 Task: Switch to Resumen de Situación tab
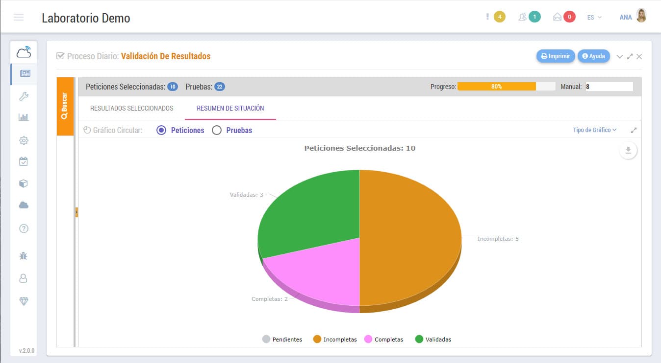click(230, 108)
